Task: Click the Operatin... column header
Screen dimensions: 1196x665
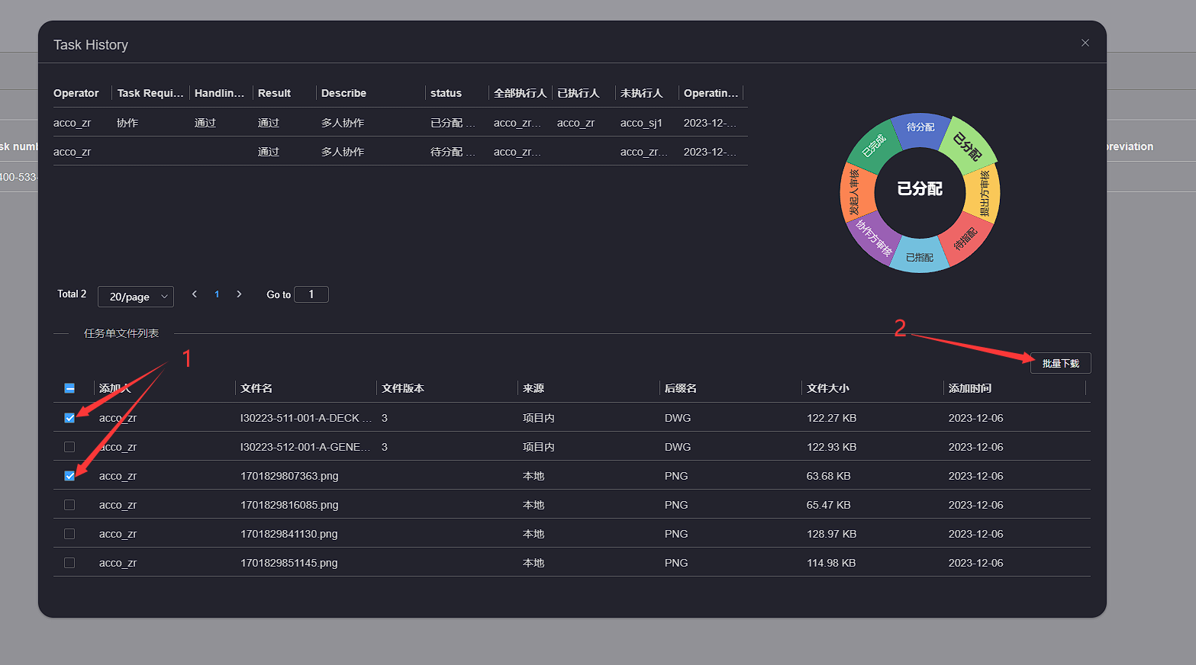Action: [711, 93]
